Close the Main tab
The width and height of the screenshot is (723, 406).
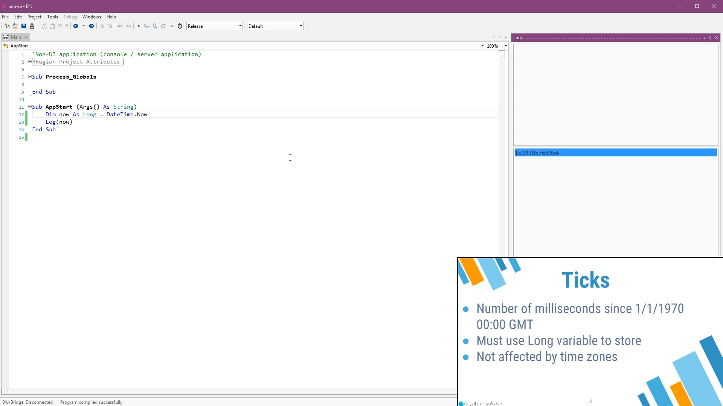coord(26,37)
